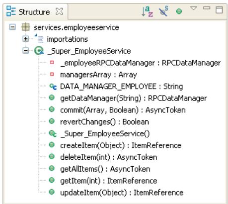Click method icon of getItem(int)
This screenshot has height=204, width=228.
[x=52, y=180]
